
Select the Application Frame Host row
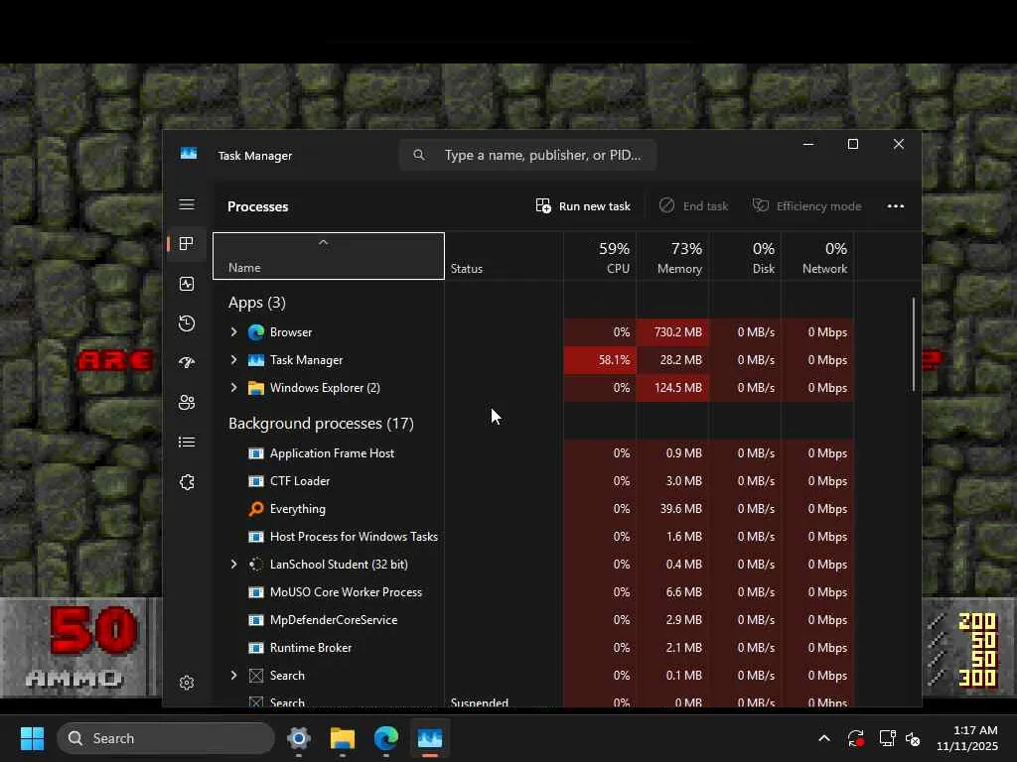click(533, 453)
